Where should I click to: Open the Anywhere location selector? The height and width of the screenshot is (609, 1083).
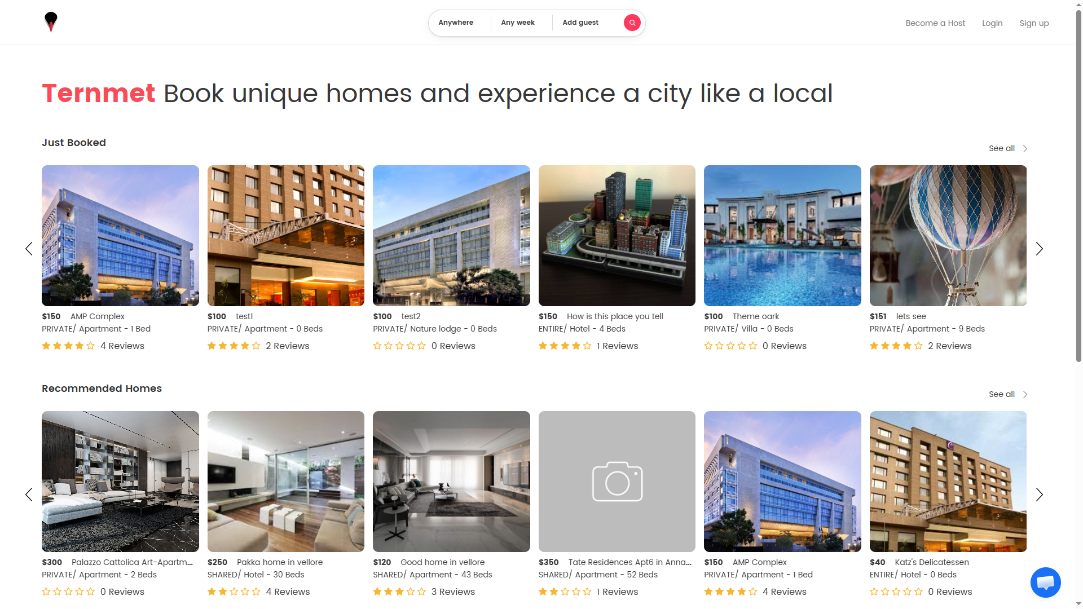click(456, 23)
